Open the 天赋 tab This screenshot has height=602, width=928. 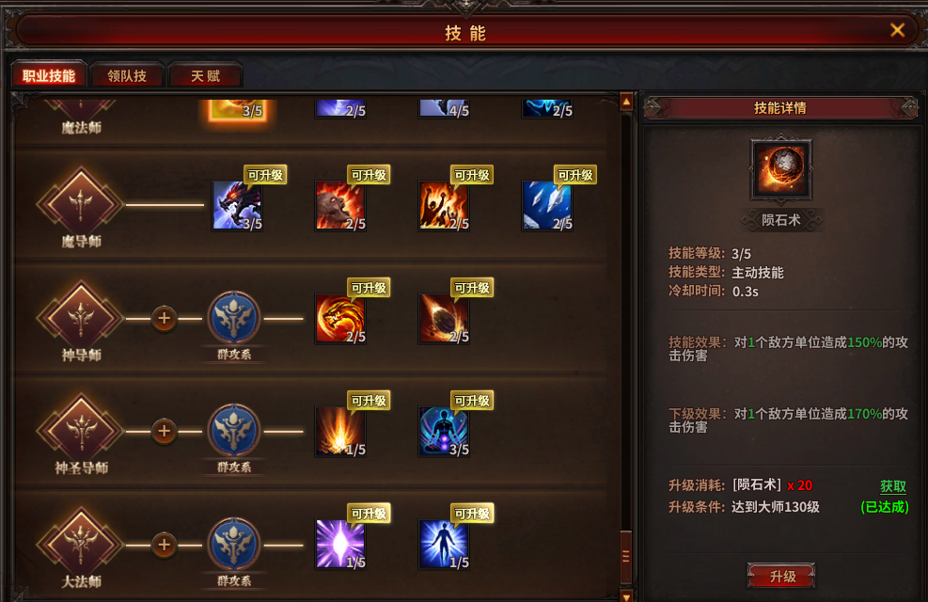[205, 76]
